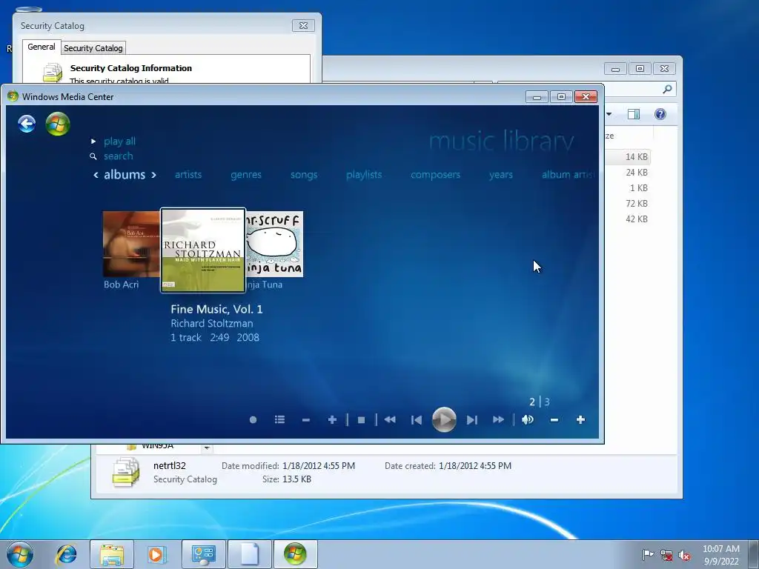Click Explorer search magnifier icon
The image size is (759, 569).
pos(667,89)
